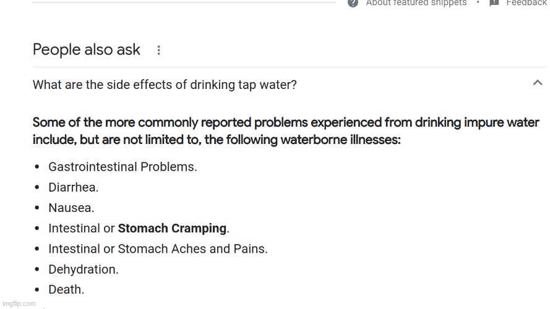The height and width of the screenshot is (309, 550).
Task: Click the phrase following waterborne illnesses
Action: 302,140
